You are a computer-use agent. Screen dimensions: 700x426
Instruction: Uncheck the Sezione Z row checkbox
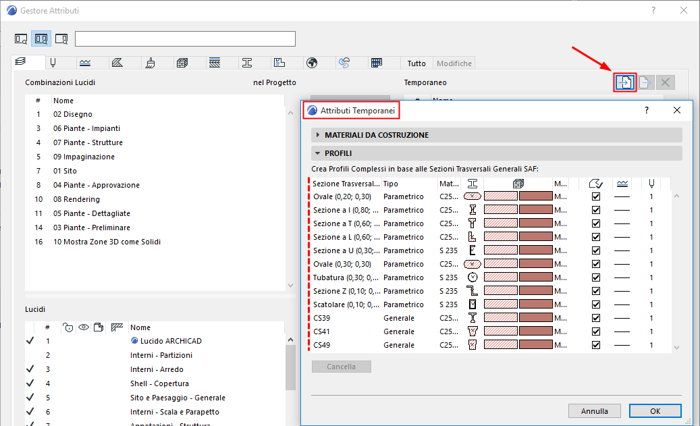click(596, 291)
